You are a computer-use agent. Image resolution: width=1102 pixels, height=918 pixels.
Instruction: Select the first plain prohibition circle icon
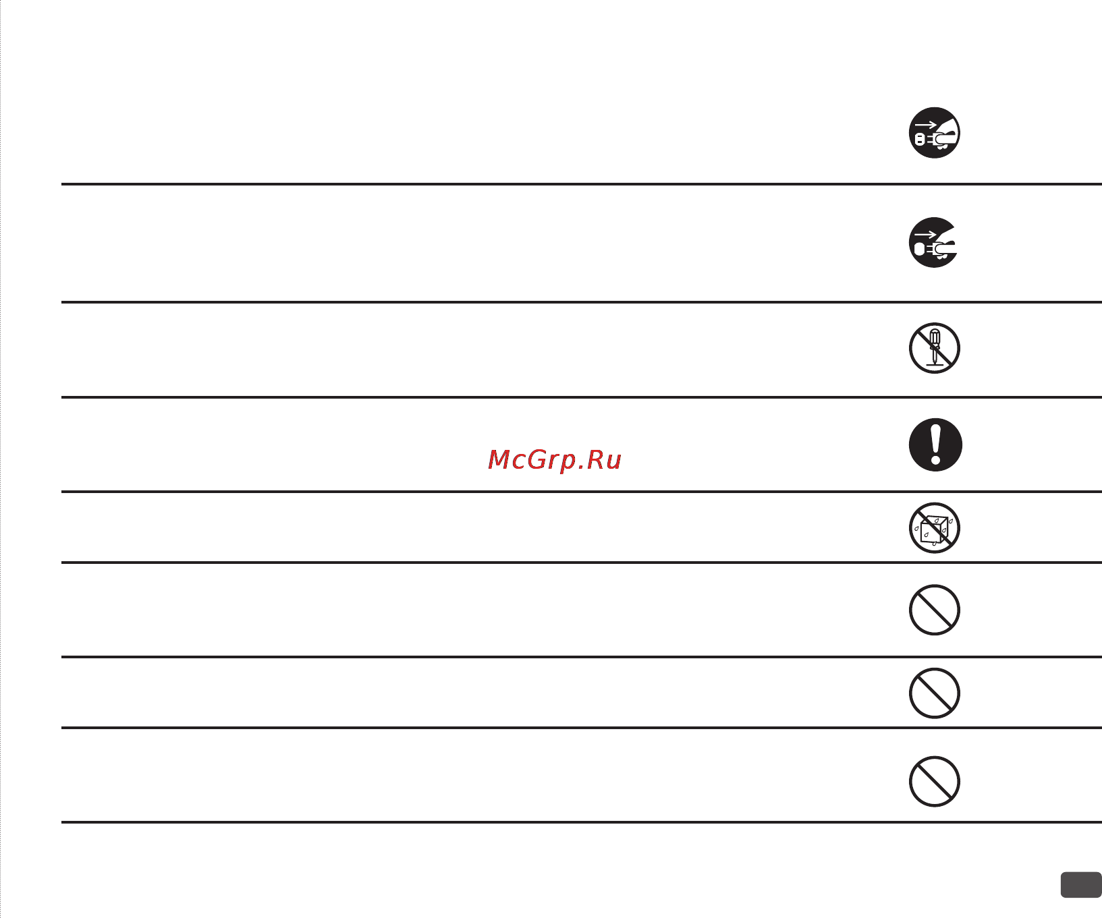pos(935,610)
